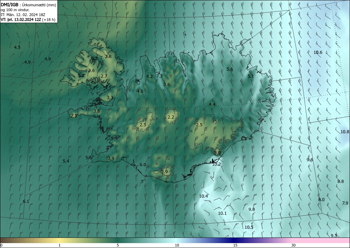Click the value 3.9 on the map

111,158
